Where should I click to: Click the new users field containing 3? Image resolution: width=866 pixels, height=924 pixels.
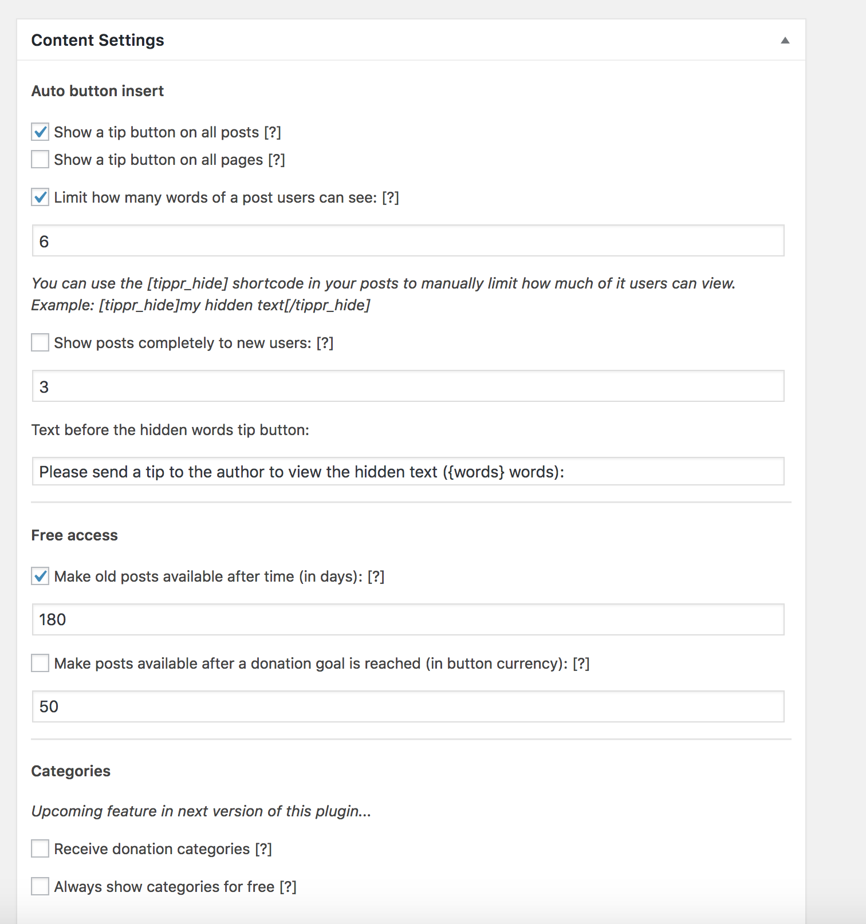click(x=408, y=386)
